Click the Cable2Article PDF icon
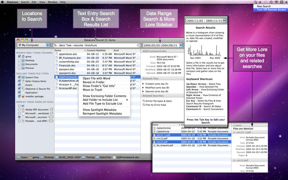Viewport: 288px width, 180px height. coord(154,128)
